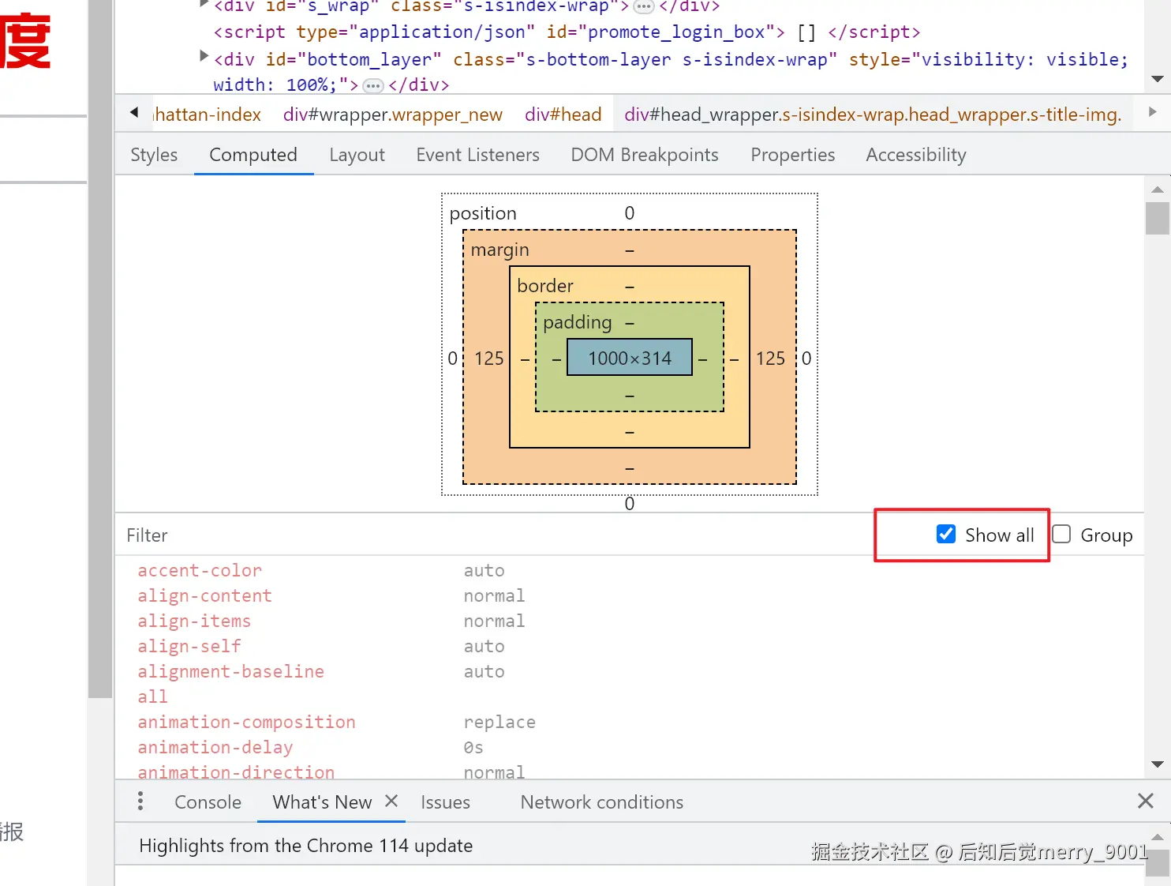The height and width of the screenshot is (886, 1171).
Task: Select the Computed tab
Action: pos(253,155)
